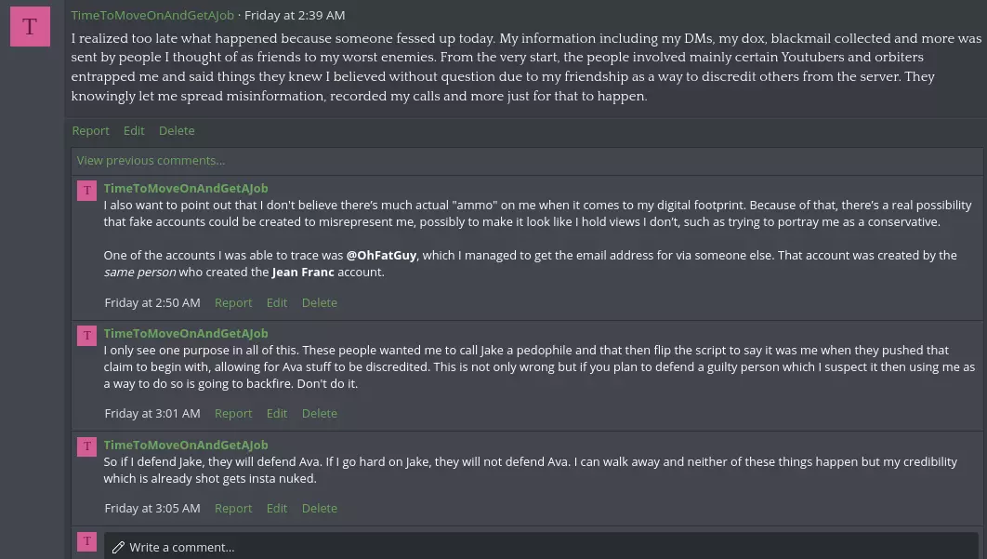Screen dimensions: 987x559
Task: Open the commenter's username on the 3:05 AM comment
Action: 186,445
